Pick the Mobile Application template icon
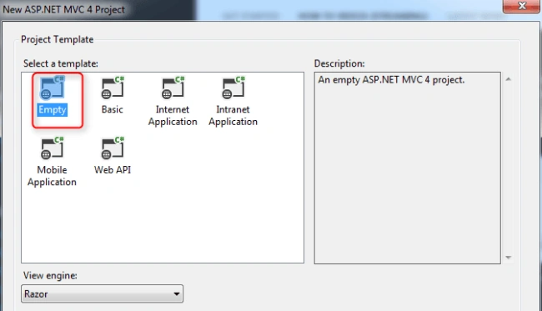The width and height of the screenshot is (542, 311). [53, 148]
